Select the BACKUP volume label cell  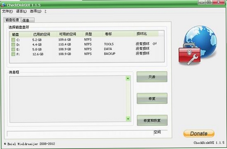click(x=110, y=53)
